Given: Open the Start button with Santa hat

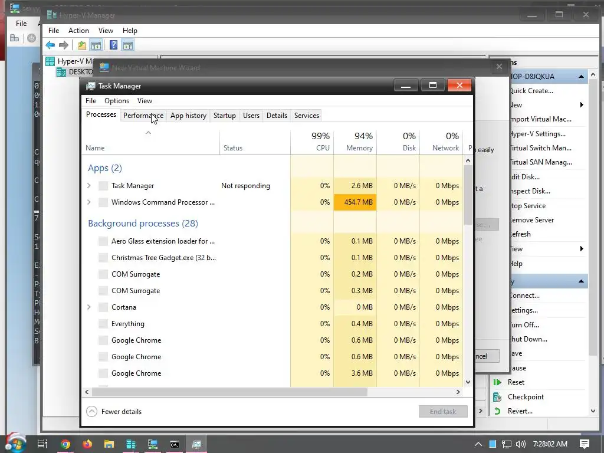Looking at the screenshot, I should tap(15, 443).
